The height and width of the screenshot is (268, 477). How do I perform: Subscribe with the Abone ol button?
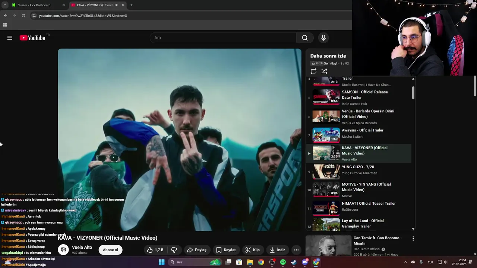tap(110, 250)
